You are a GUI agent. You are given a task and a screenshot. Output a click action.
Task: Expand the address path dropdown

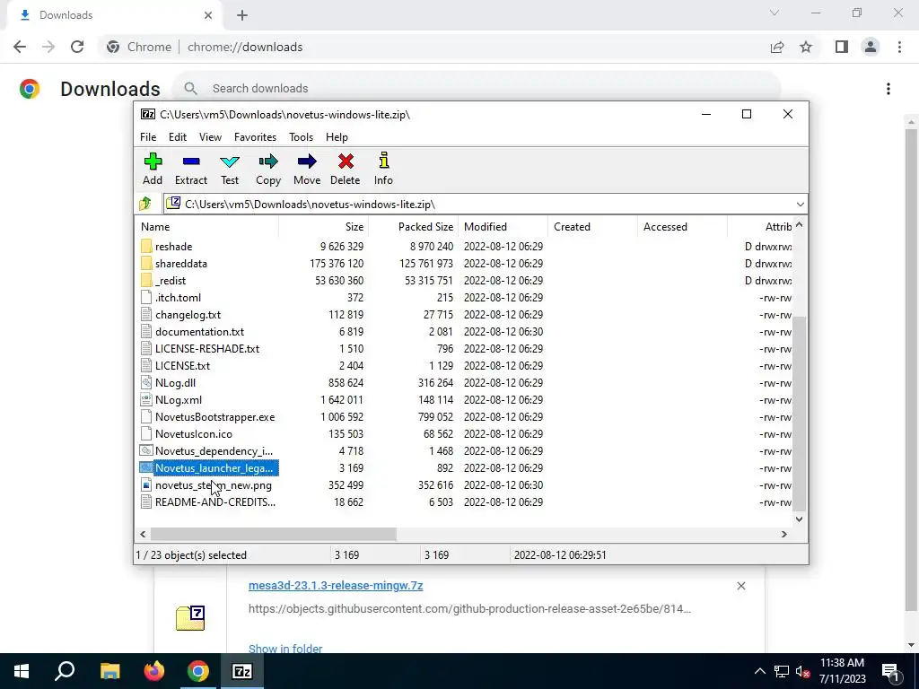pos(800,204)
